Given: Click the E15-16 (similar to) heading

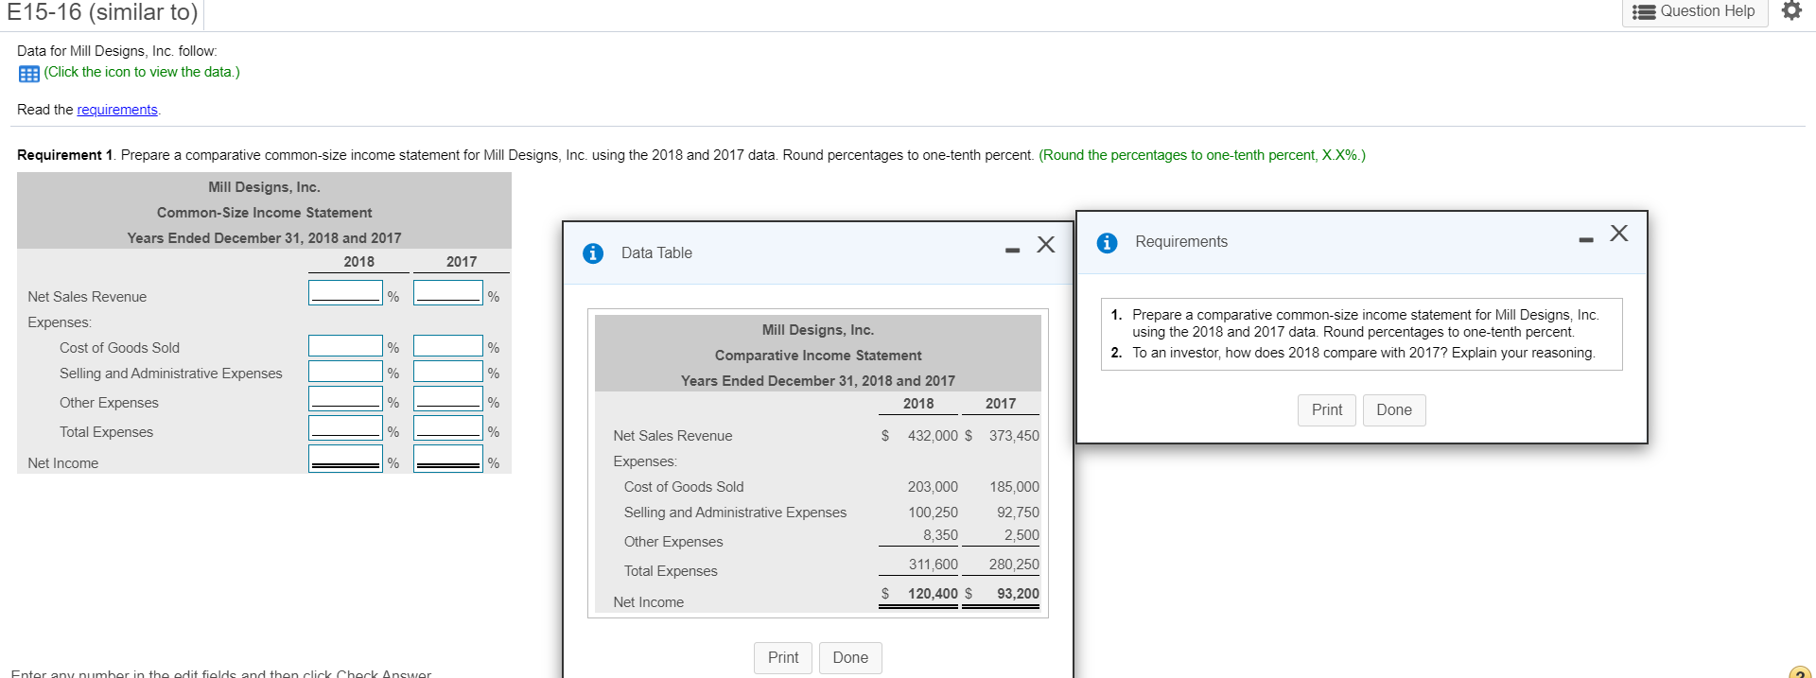Looking at the screenshot, I should 102,12.
